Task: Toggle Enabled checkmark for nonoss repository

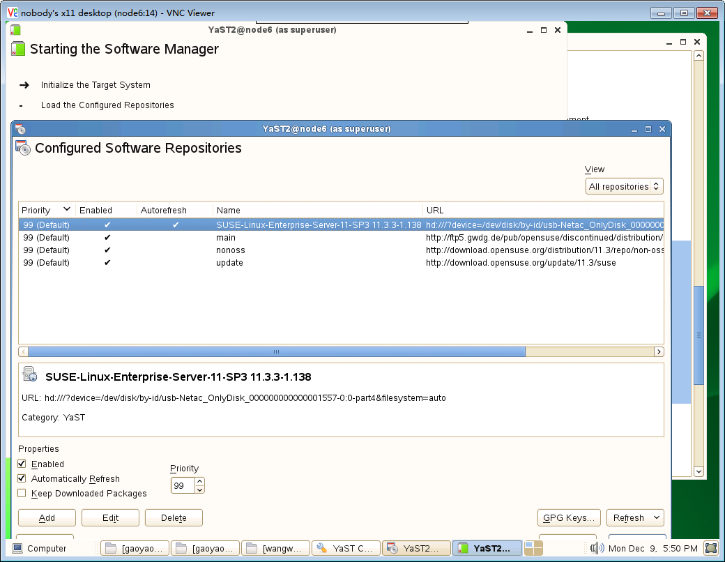Action: coord(107,250)
